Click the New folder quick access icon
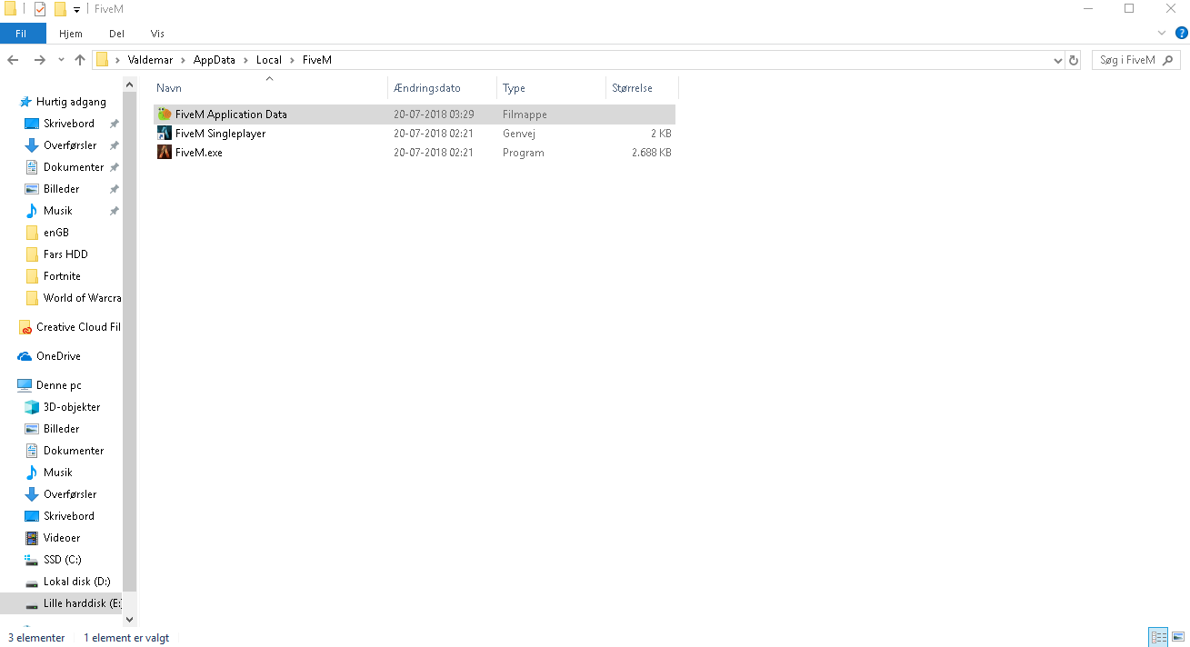Viewport: 1190px width, 647px height. pos(60,9)
